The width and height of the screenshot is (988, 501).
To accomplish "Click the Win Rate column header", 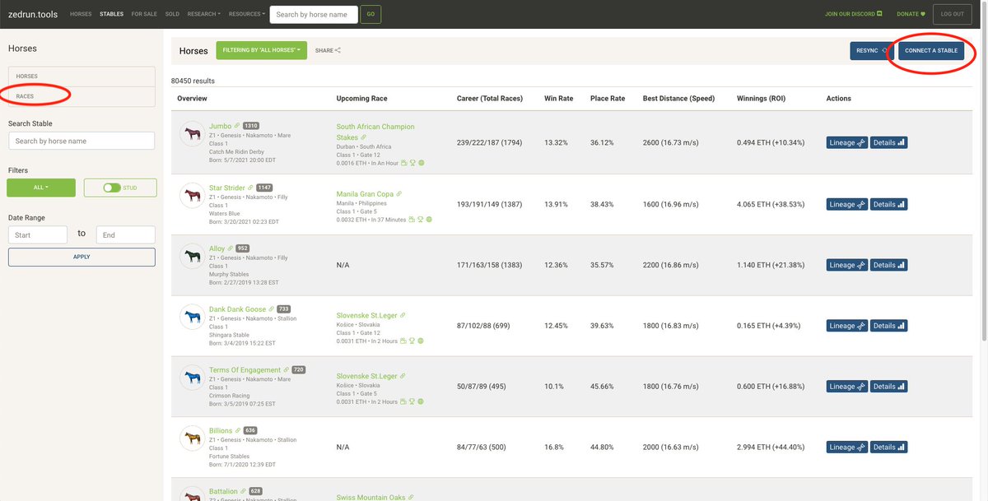I will [x=558, y=99].
